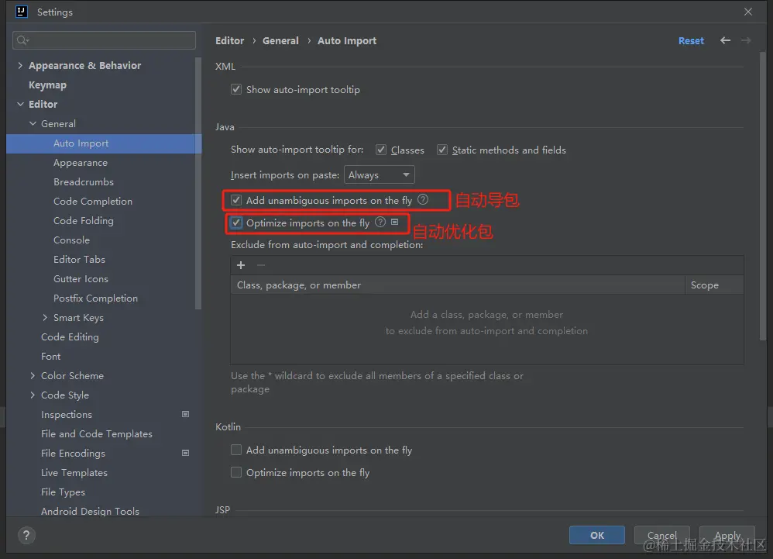Open Console settings
The width and height of the screenshot is (773, 559).
(71, 240)
